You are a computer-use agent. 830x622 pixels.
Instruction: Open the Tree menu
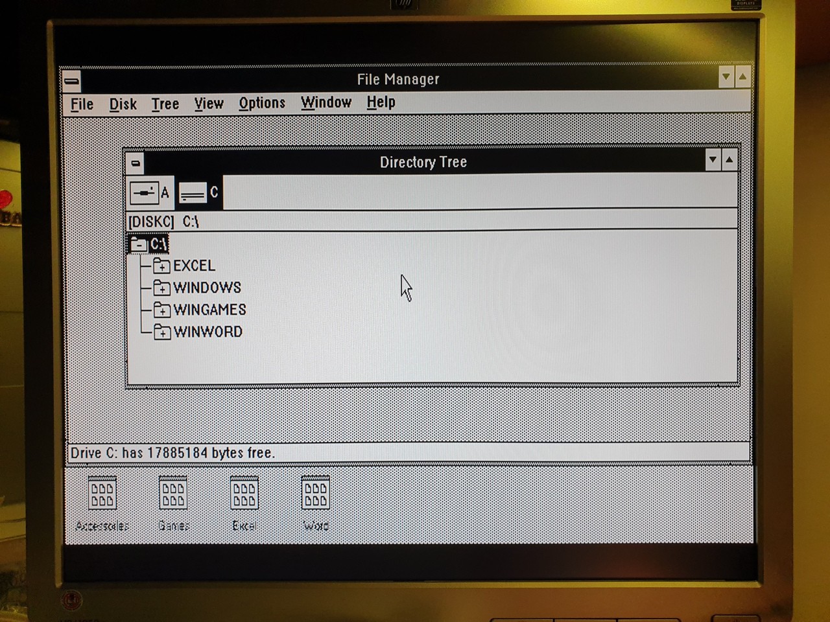point(165,104)
